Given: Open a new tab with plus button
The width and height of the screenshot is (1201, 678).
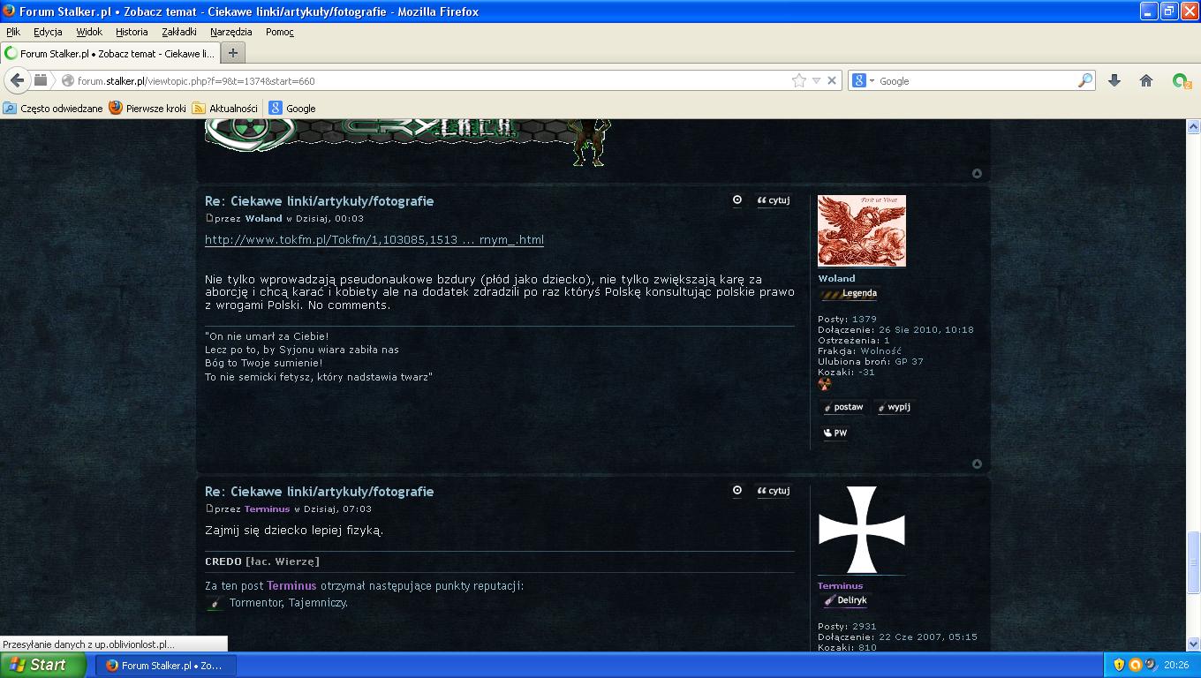Looking at the screenshot, I should [232, 53].
